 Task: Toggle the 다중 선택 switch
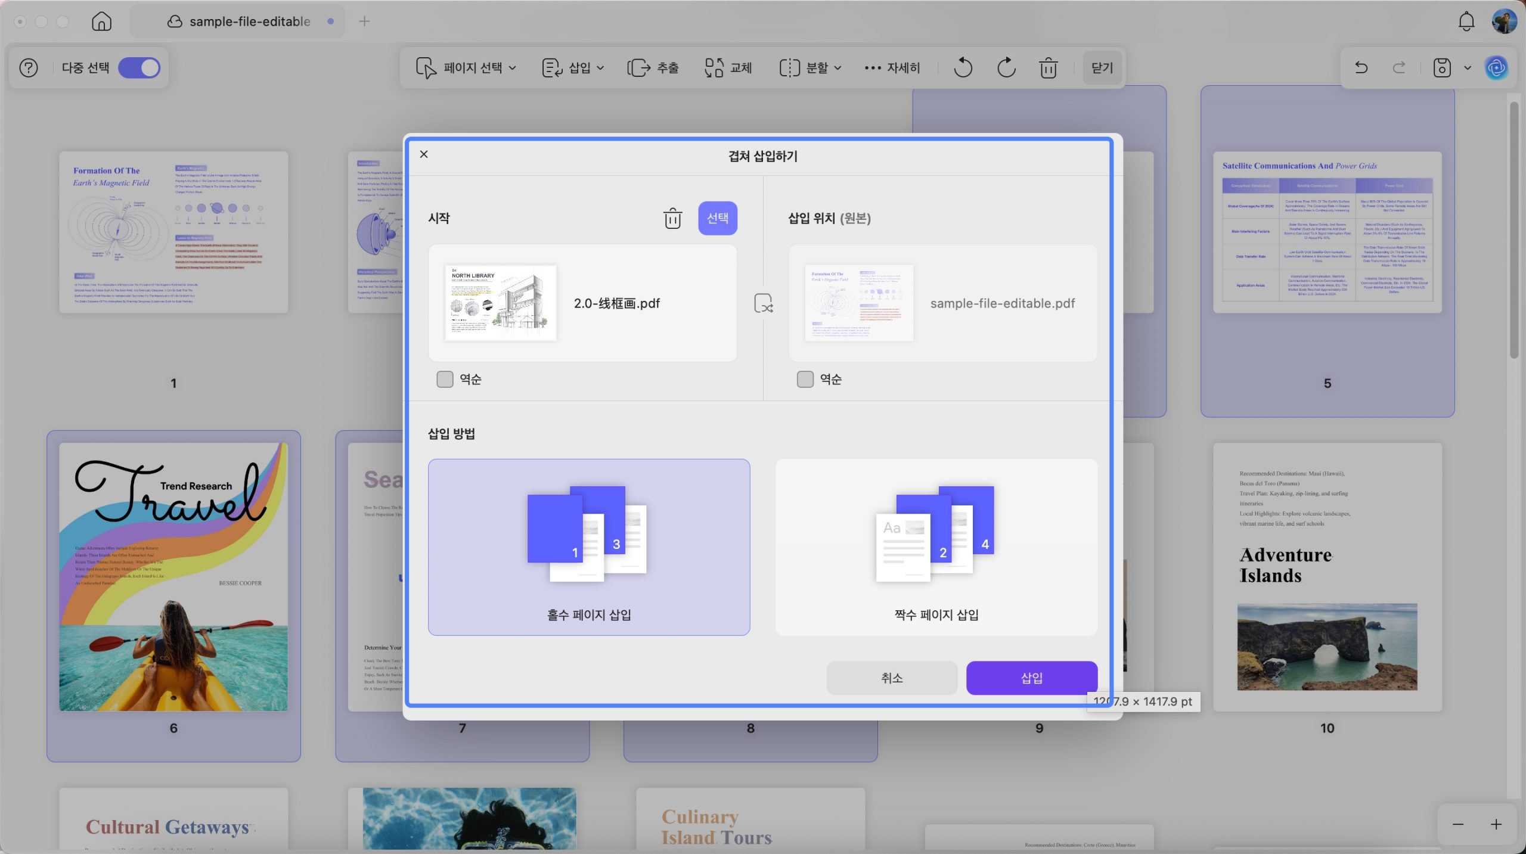point(139,68)
